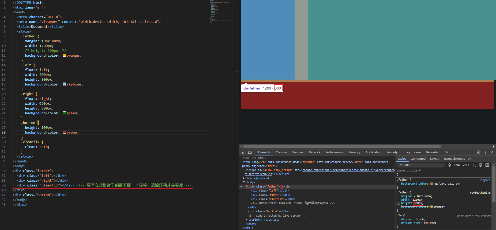Collapse the body node in DOM tree
The width and height of the screenshot is (496, 230).
[244, 182]
